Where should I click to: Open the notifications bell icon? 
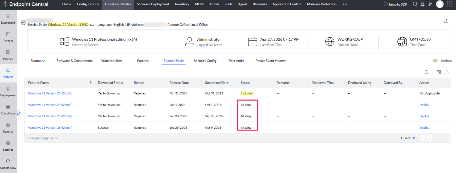(x=422, y=4)
